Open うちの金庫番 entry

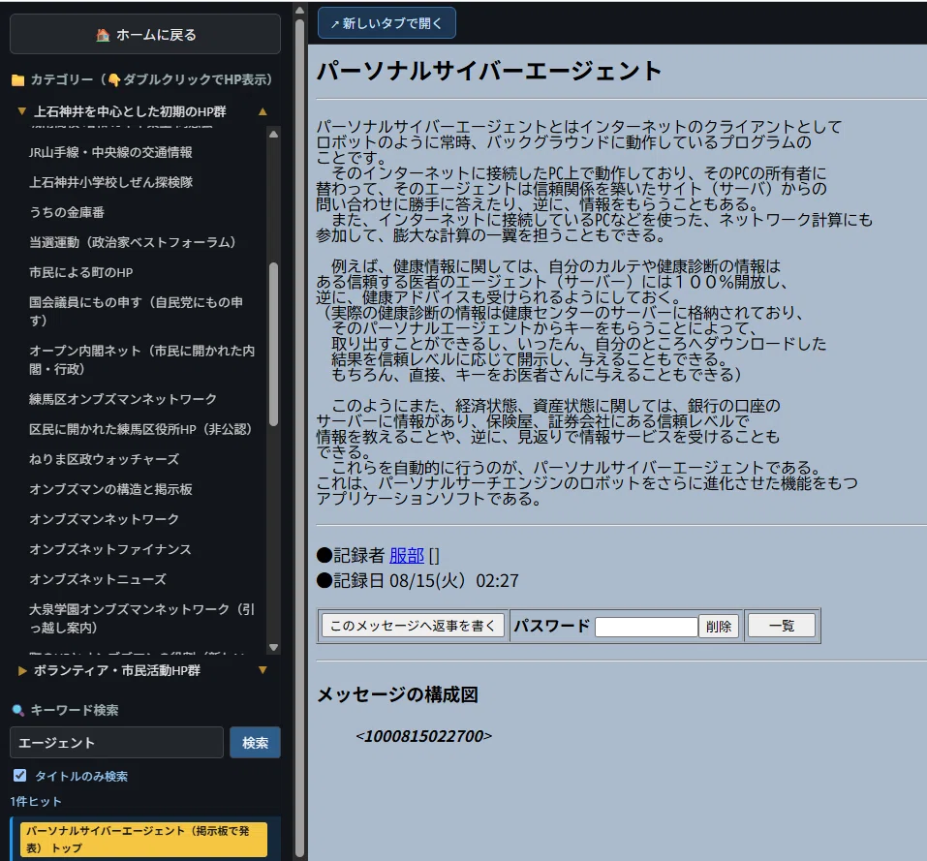(66, 212)
